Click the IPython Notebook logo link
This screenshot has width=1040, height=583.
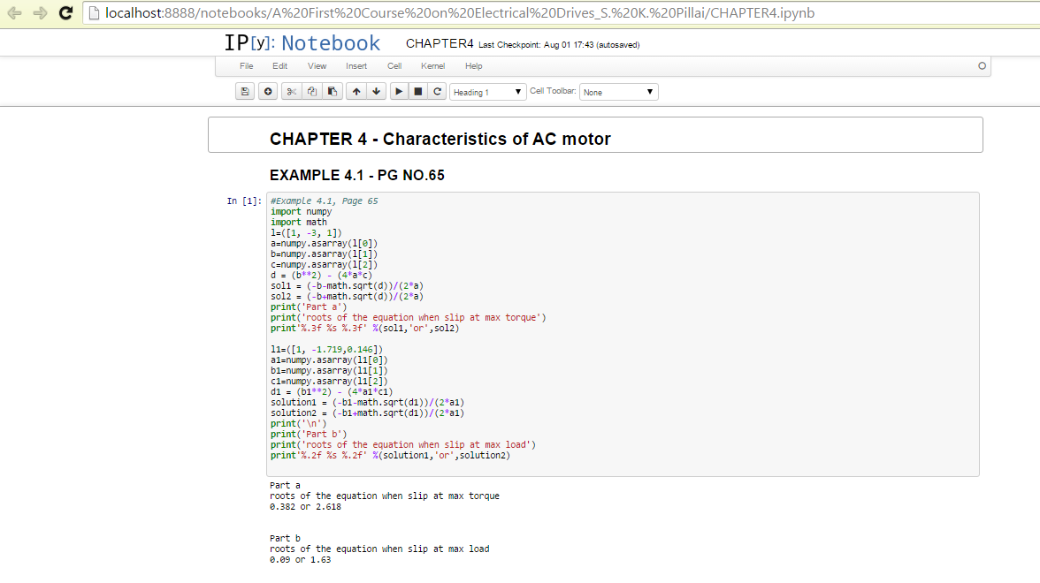coord(302,43)
